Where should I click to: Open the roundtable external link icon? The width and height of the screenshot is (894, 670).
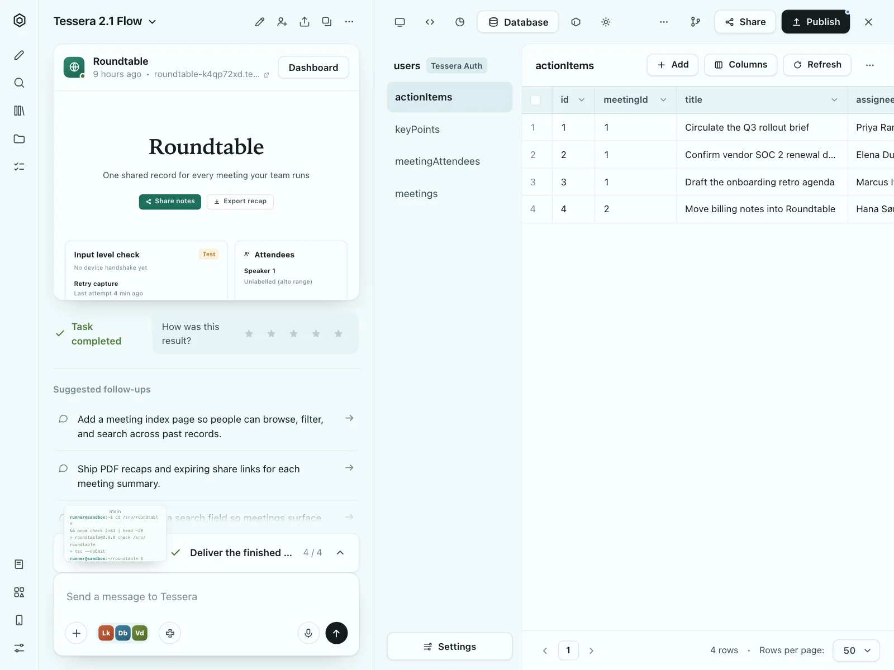point(267,75)
